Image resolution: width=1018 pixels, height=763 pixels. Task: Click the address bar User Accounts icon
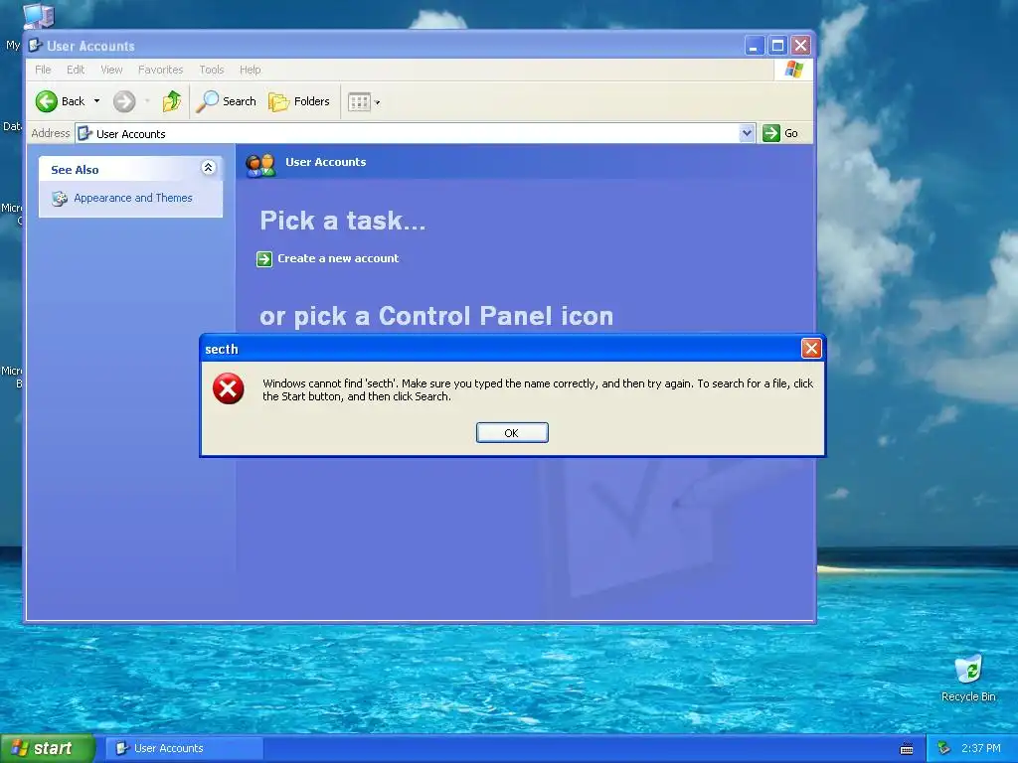point(85,134)
